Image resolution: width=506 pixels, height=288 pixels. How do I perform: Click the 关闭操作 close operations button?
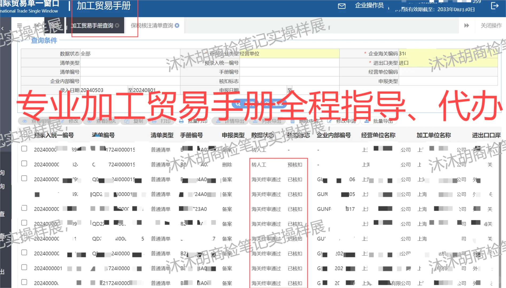491,25
